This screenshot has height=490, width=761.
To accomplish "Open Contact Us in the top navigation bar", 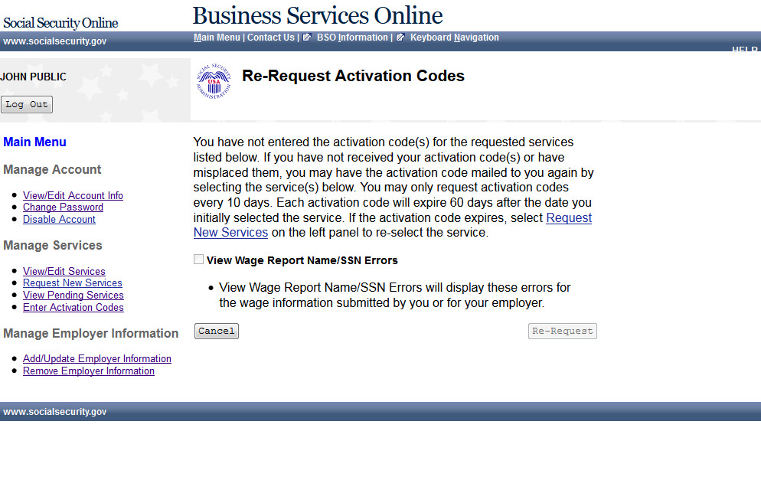I will tap(271, 38).
